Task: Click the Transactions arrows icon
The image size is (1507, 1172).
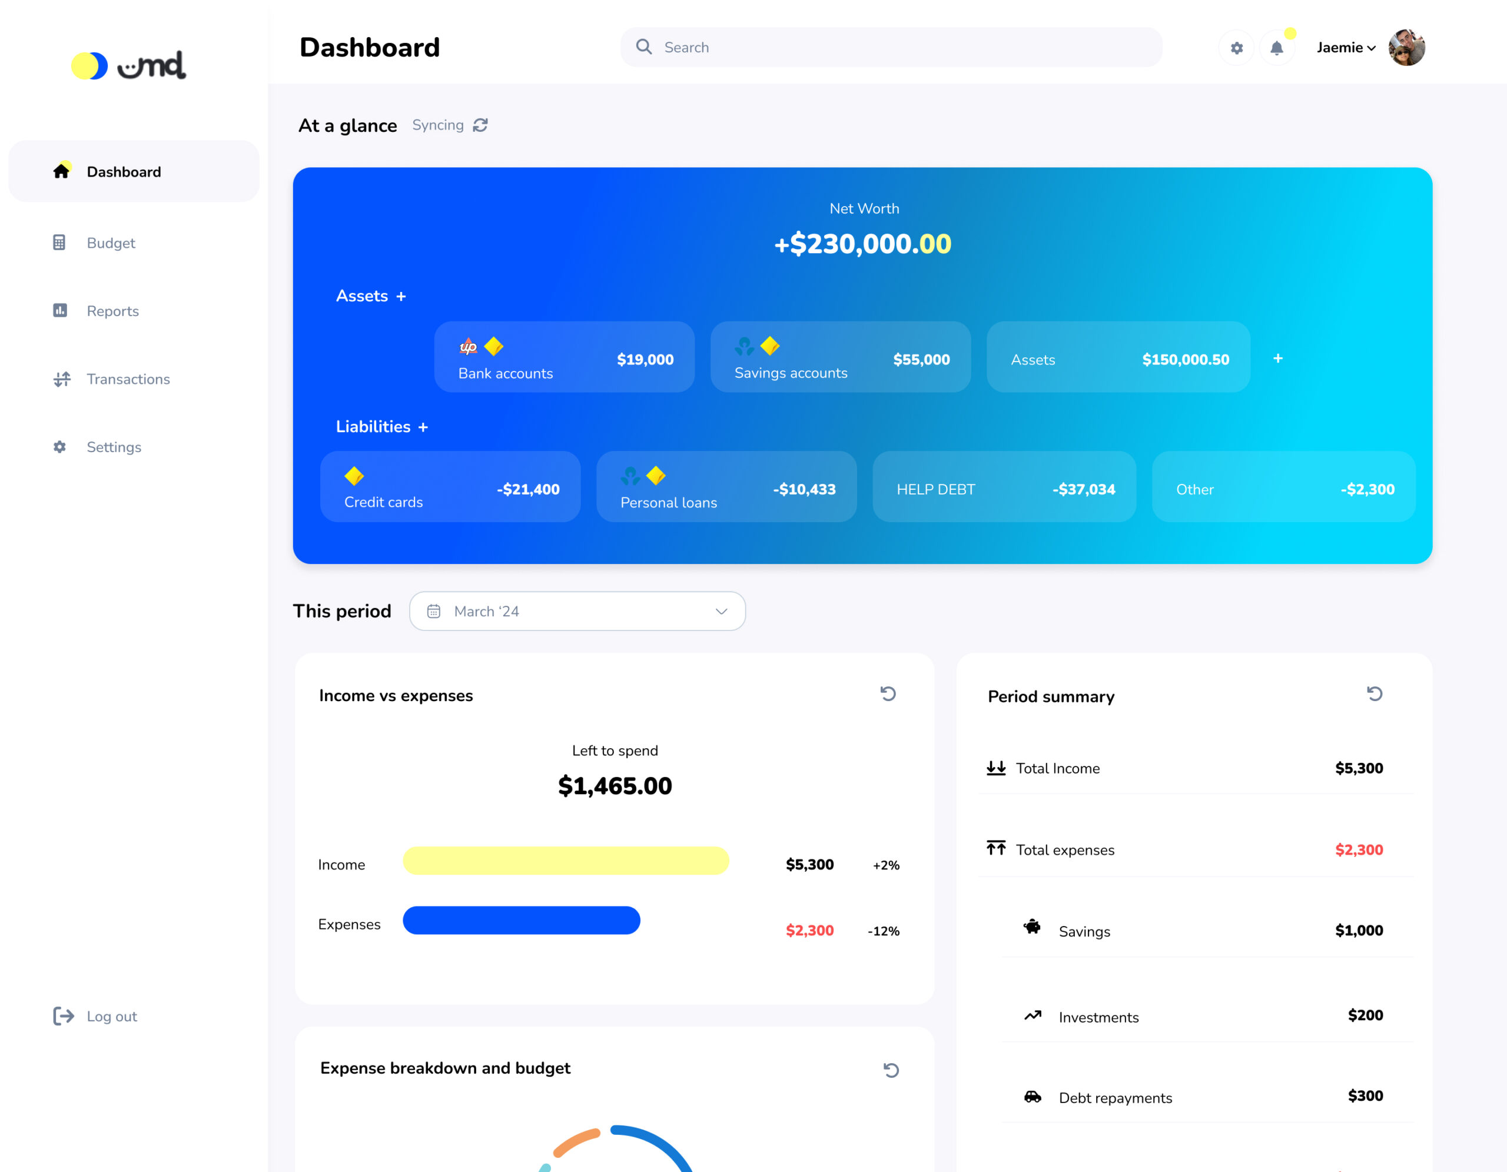Action: coord(62,379)
